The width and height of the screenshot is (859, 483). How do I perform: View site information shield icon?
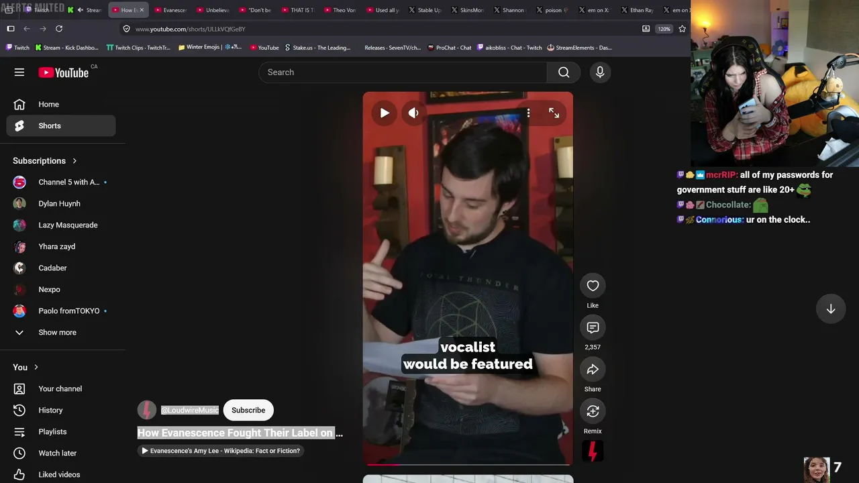(x=126, y=29)
